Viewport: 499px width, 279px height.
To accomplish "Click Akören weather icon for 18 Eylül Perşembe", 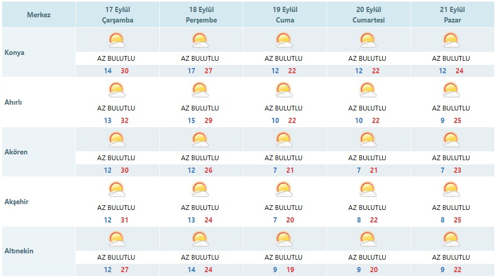I will (200, 139).
